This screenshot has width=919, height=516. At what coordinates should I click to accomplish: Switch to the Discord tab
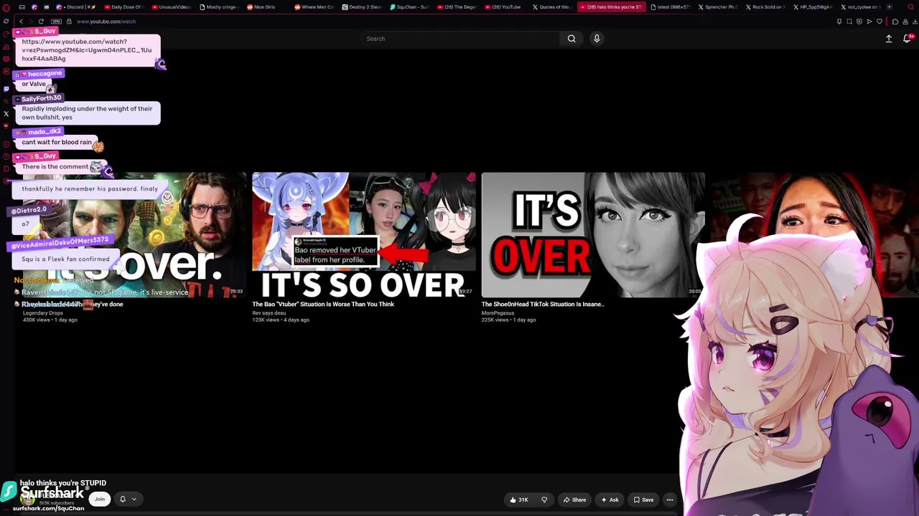click(77, 7)
